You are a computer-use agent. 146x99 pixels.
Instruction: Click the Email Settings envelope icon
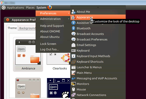point(73,45)
